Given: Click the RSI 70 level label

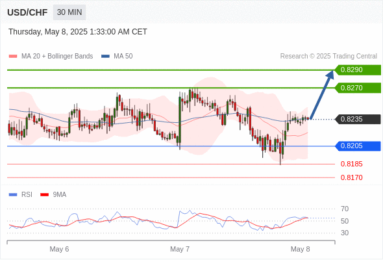Looking at the screenshot, I should [x=345, y=209].
